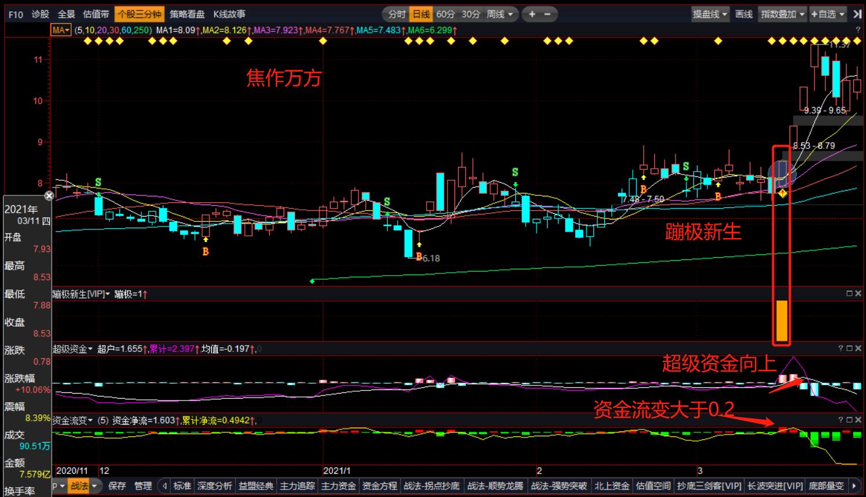Screen dimensions: 866x497
Task: Click the B buy signal below December low
Action: (206, 251)
